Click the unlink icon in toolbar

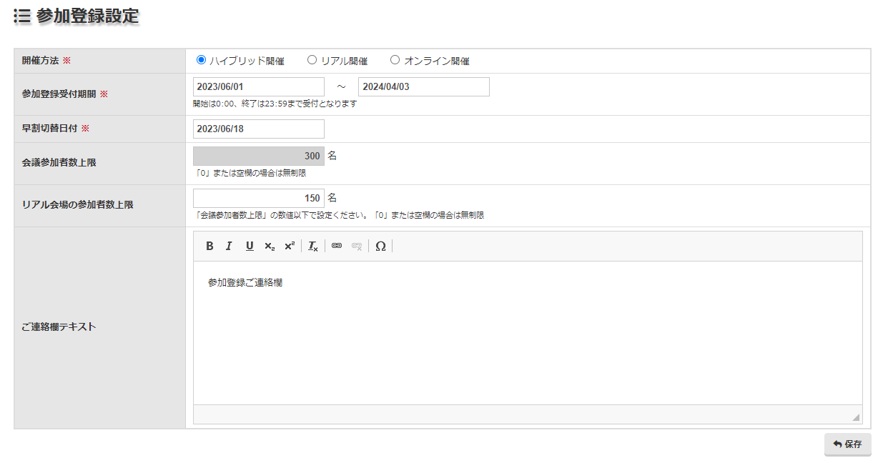(x=357, y=246)
